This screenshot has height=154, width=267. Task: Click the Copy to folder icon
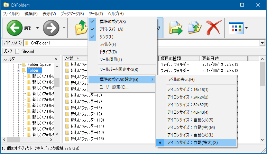(x=195, y=28)
